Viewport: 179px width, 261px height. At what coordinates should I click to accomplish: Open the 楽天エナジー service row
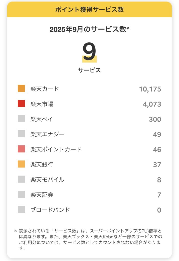47,134
